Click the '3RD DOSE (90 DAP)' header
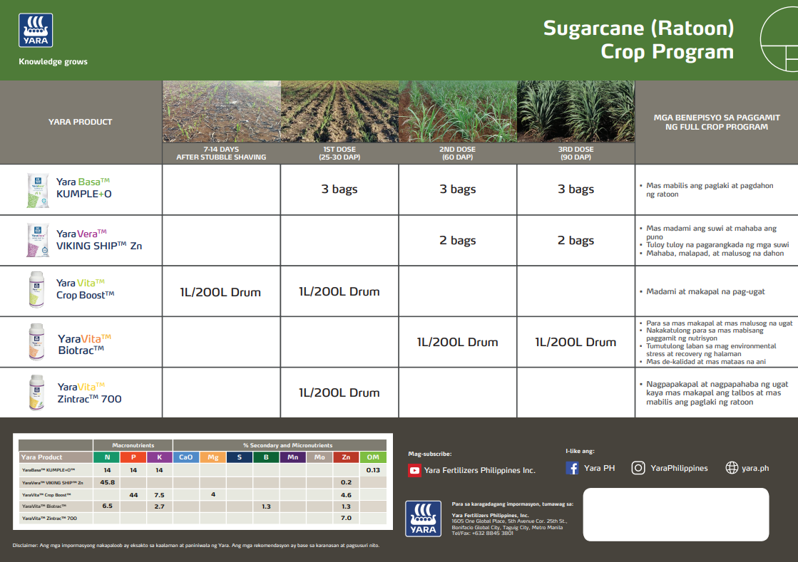 tap(576, 153)
